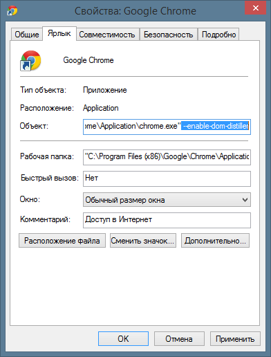The height and width of the screenshot is (357, 271).
Task: Confirm with the OK button
Action: (x=123, y=338)
